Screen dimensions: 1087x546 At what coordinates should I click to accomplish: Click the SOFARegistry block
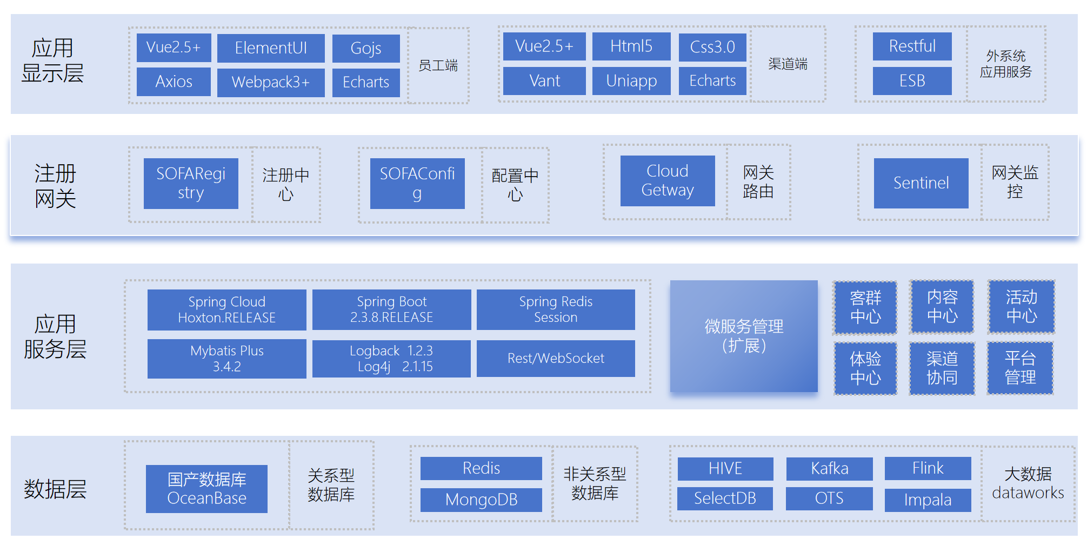pyautogui.click(x=191, y=183)
